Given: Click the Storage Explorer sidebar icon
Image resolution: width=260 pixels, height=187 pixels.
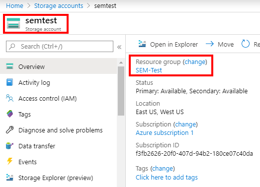Looking at the screenshot, I should pos(9,177).
